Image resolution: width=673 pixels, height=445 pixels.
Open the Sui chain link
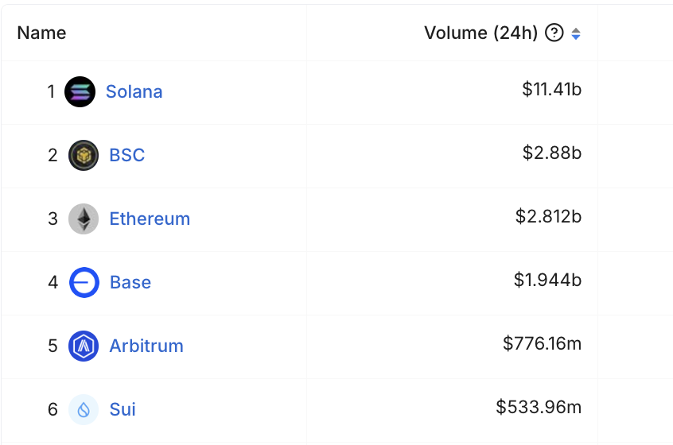click(x=123, y=409)
